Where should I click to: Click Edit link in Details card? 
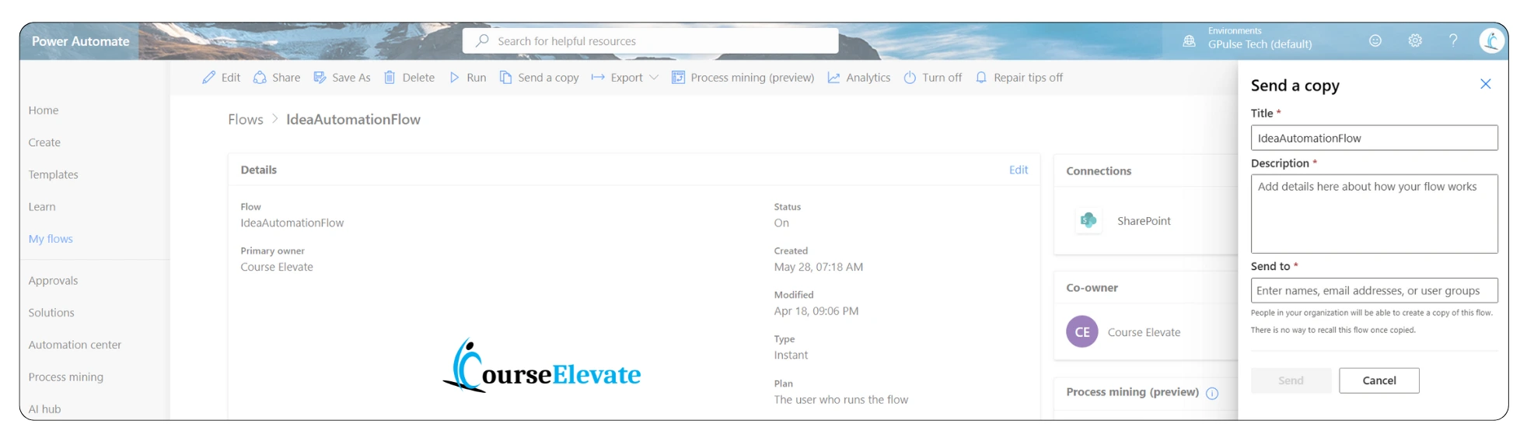pos(1019,170)
